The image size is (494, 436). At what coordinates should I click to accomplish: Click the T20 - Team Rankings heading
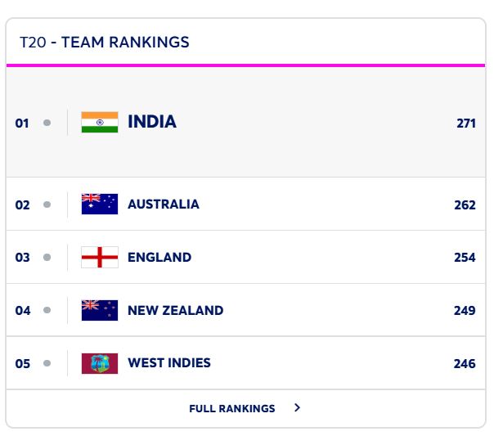pyautogui.click(x=105, y=42)
